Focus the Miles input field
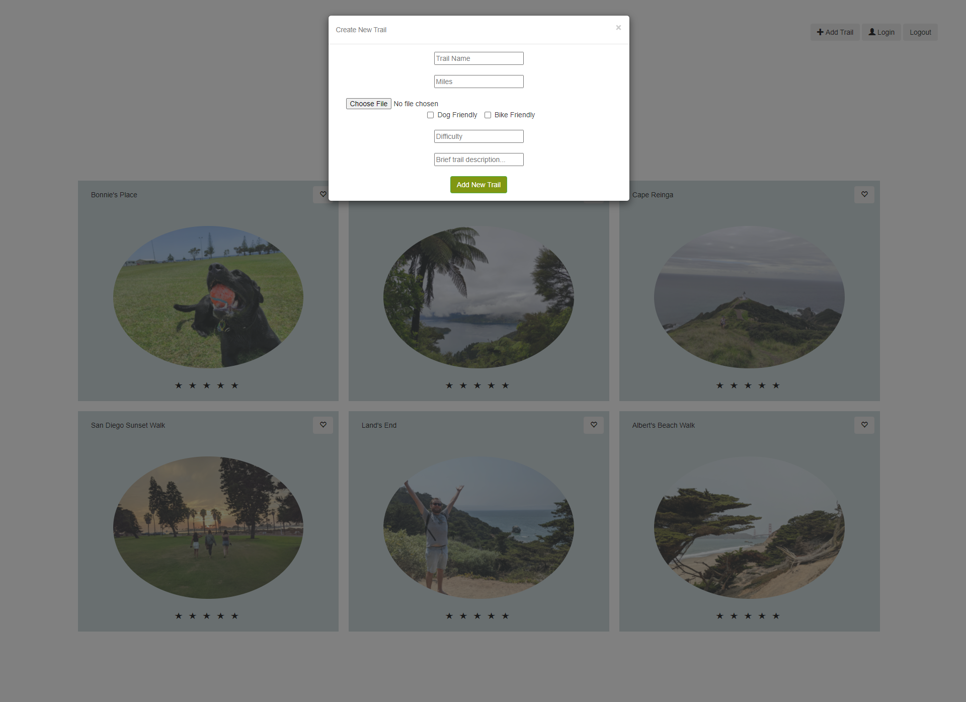 pyautogui.click(x=478, y=82)
